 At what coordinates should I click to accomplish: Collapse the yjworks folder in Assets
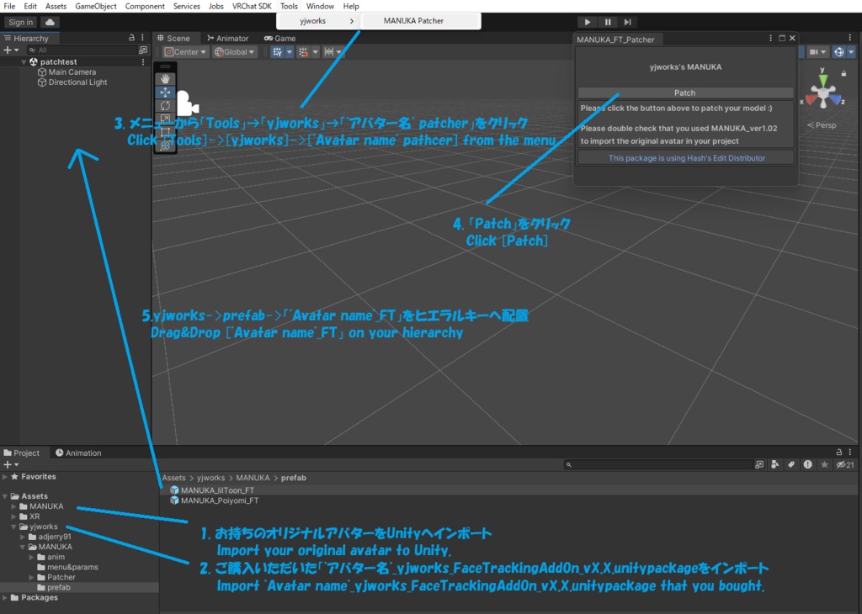13,527
